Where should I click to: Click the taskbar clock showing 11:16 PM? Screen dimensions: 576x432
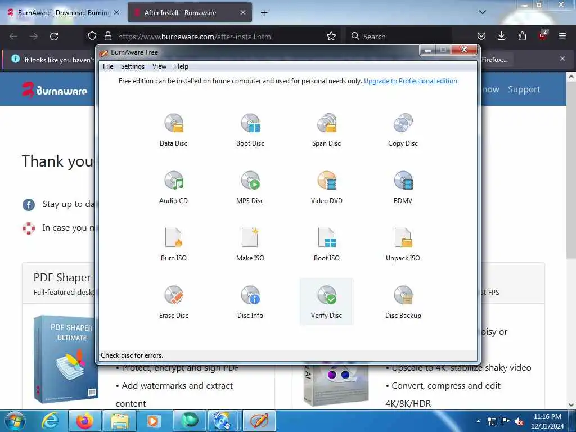(x=547, y=421)
